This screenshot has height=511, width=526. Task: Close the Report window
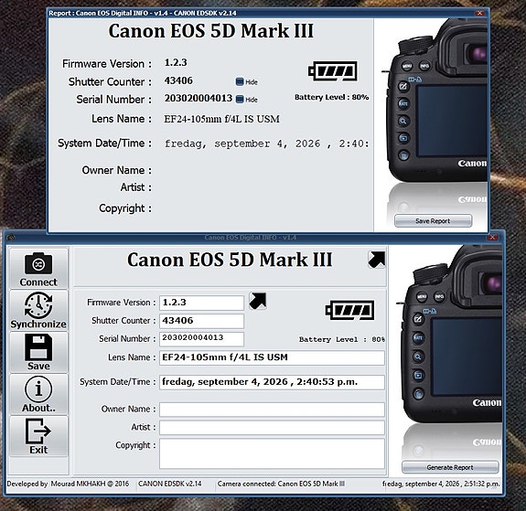coord(479,13)
